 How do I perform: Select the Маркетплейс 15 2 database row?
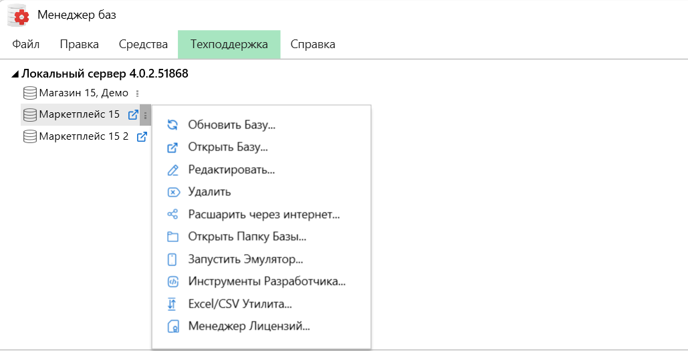coord(84,137)
